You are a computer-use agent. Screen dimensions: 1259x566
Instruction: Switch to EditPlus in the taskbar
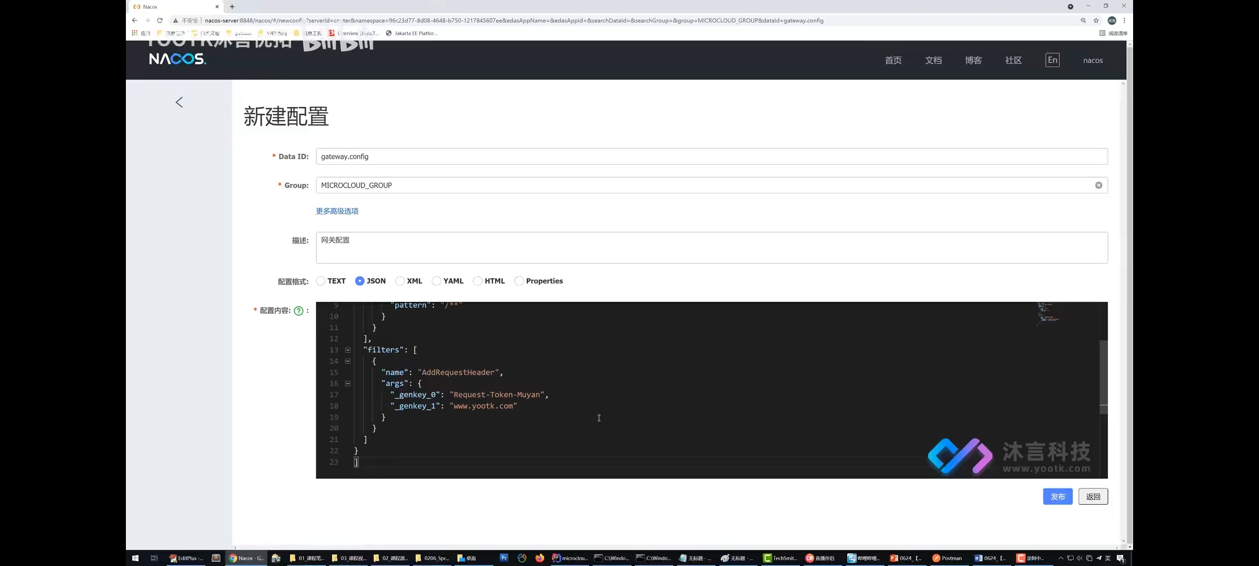[x=186, y=558]
